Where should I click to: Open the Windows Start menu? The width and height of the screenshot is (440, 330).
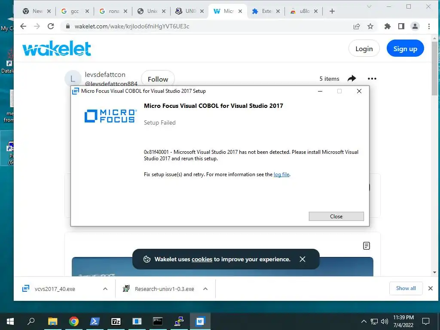(10, 321)
